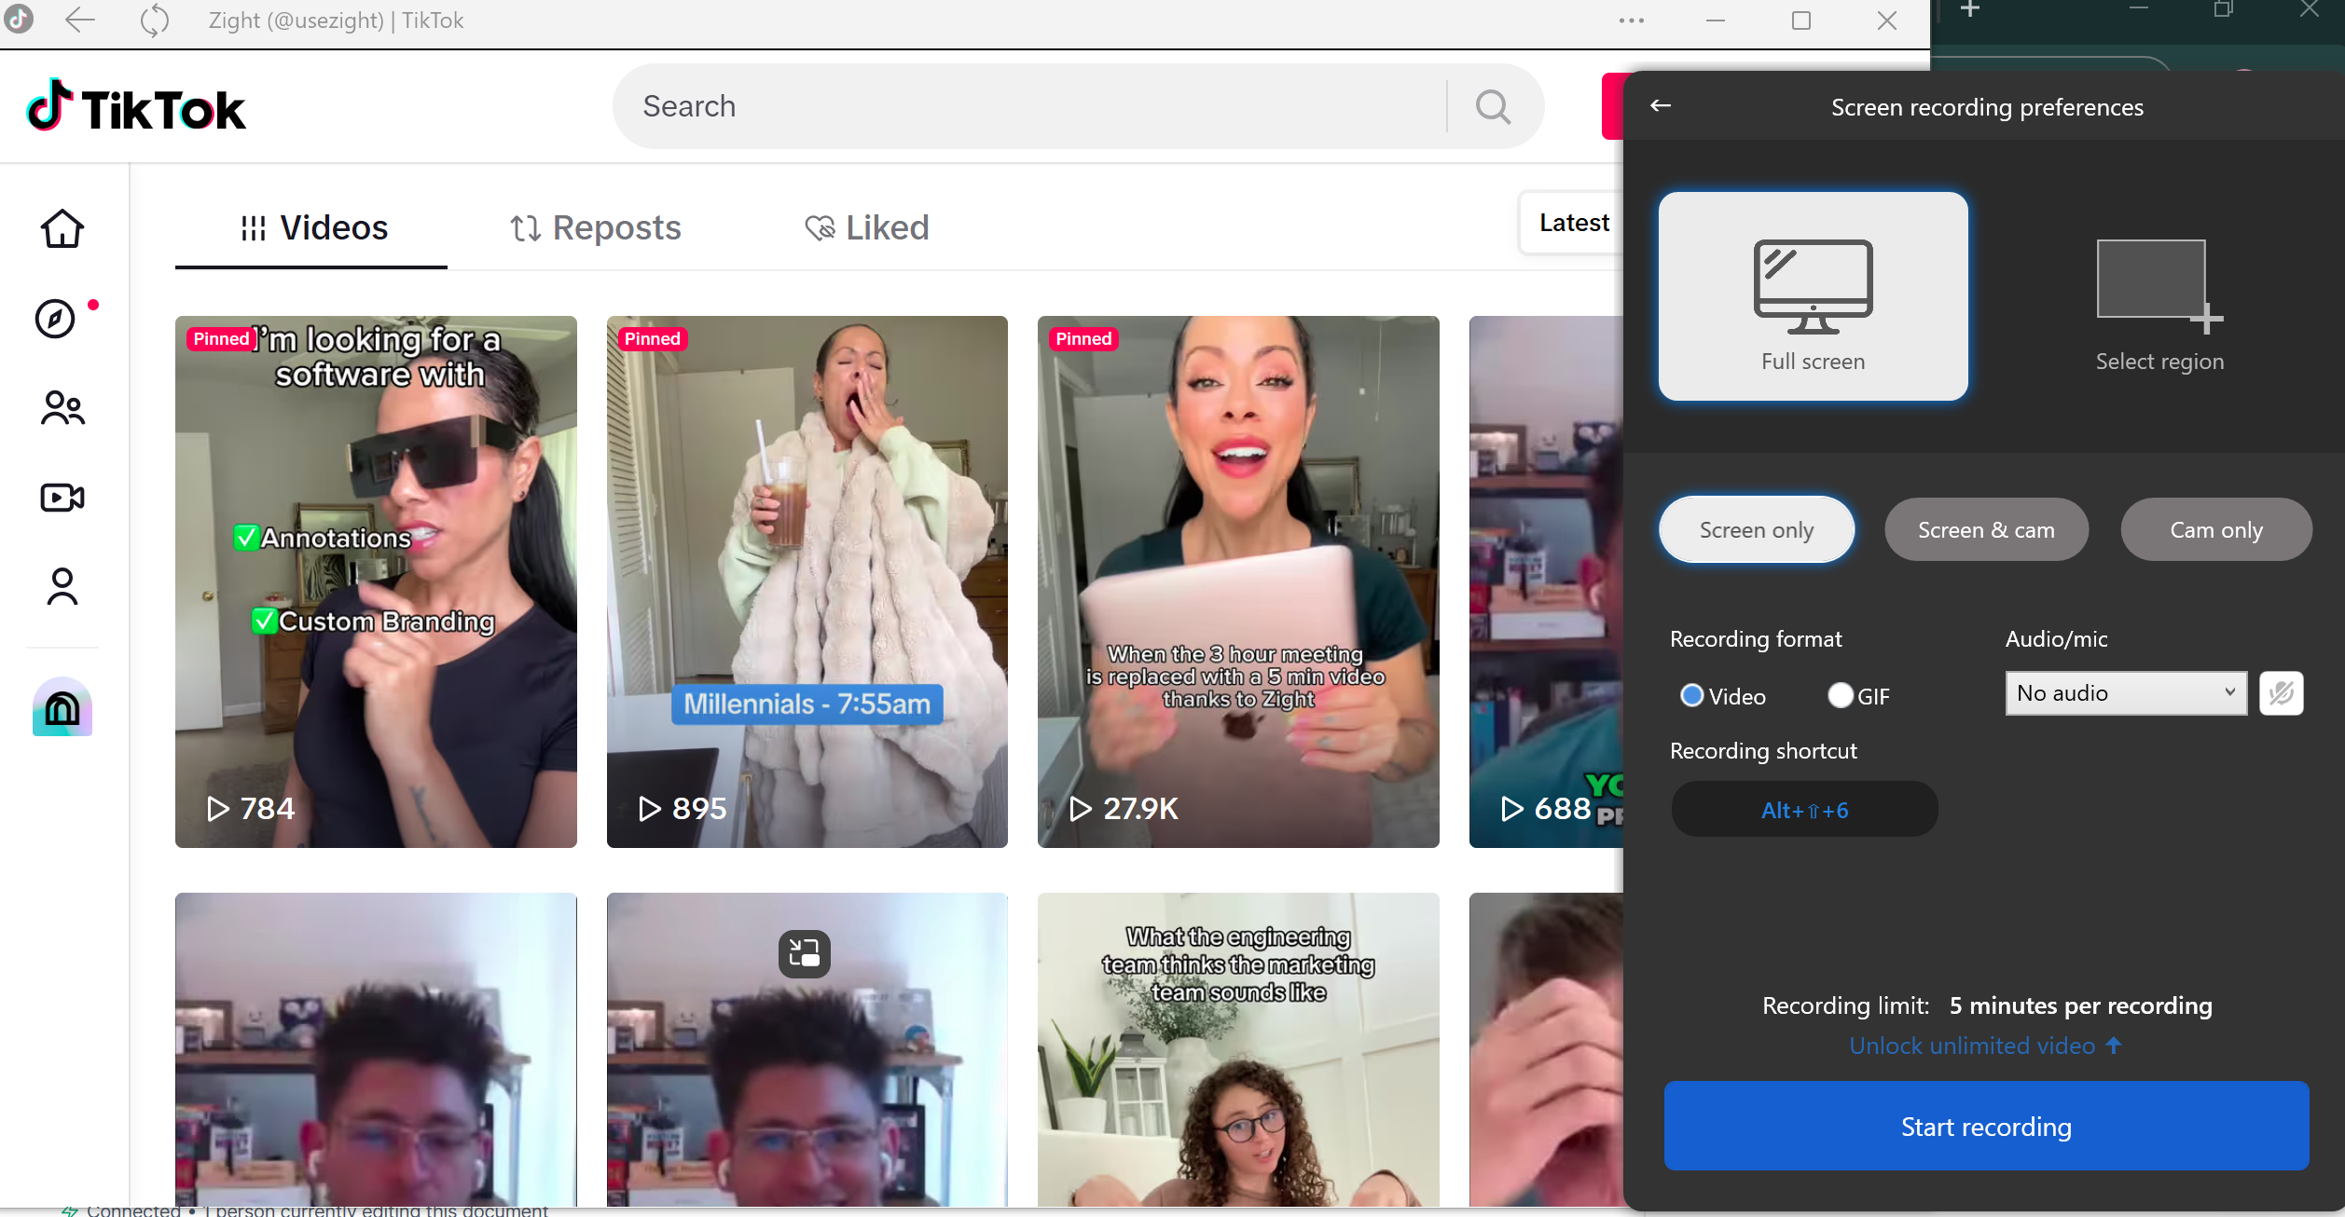
Task: Choose the Full screen capture option
Action: tap(1813, 296)
